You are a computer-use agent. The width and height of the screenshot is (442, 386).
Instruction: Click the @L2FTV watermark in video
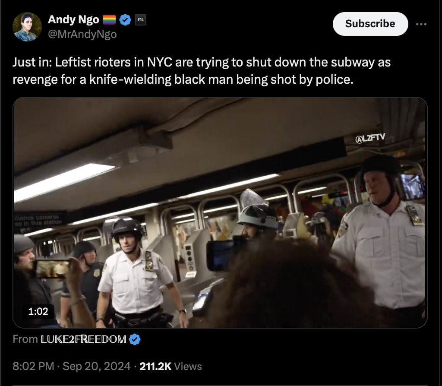(x=370, y=138)
